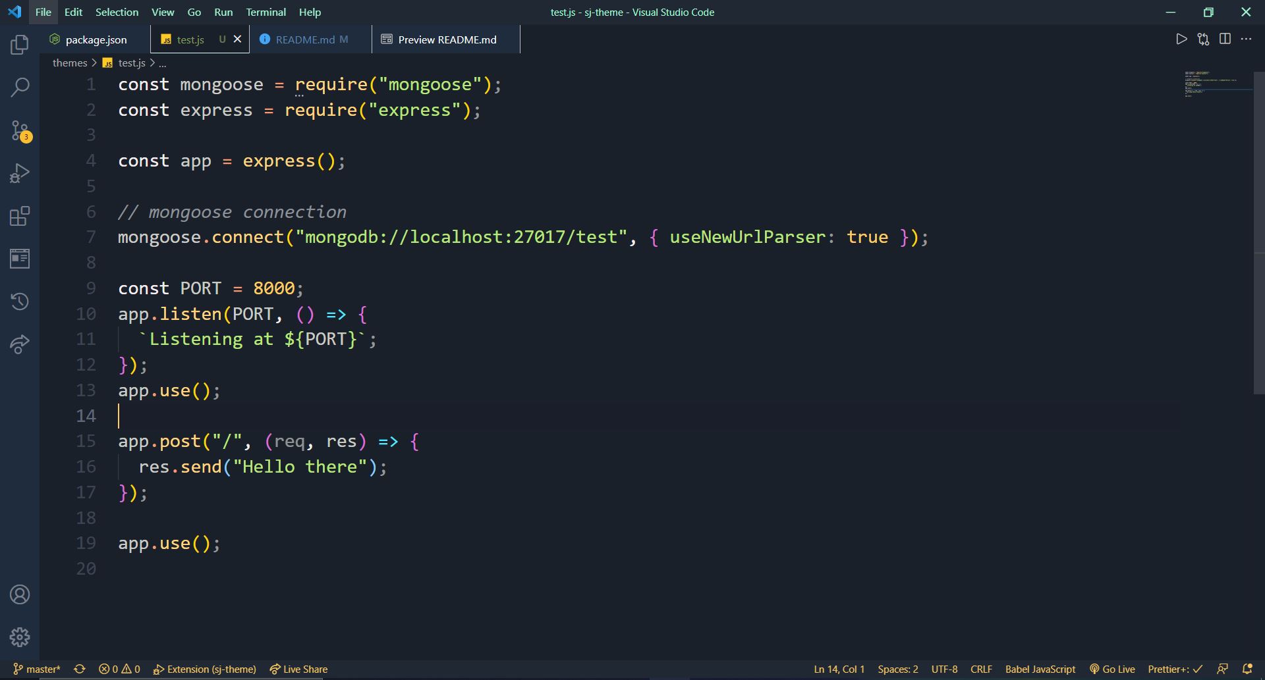Click the 8000 port number value
This screenshot has height=680, width=1265.
pyautogui.click(x=274, y=288)
